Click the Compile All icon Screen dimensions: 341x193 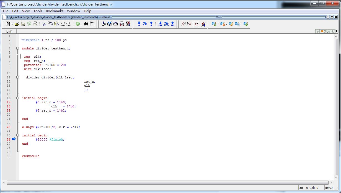(110, 24)
